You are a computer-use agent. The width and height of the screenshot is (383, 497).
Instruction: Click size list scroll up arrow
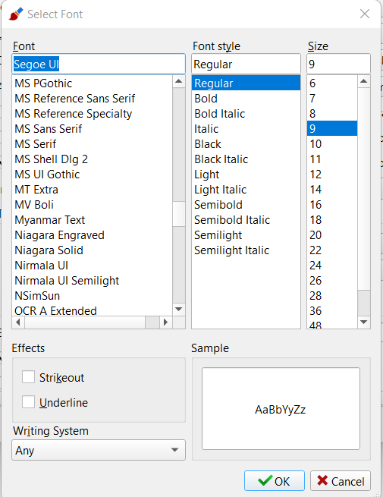[x=364, y=81]
